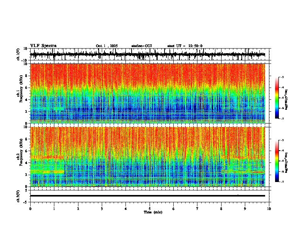This screenshot has height=234, width=303.
Task: Click the "-7" label on ch.1 colorbar
Action: point(282,119)
